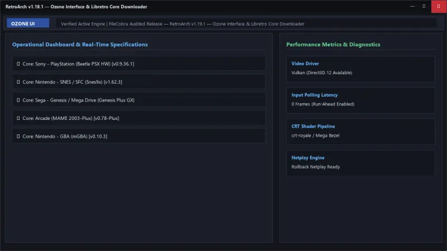This screenshot has height=251, width=447.
Task: Click the OZONE UI button
Action: [28, 23]
